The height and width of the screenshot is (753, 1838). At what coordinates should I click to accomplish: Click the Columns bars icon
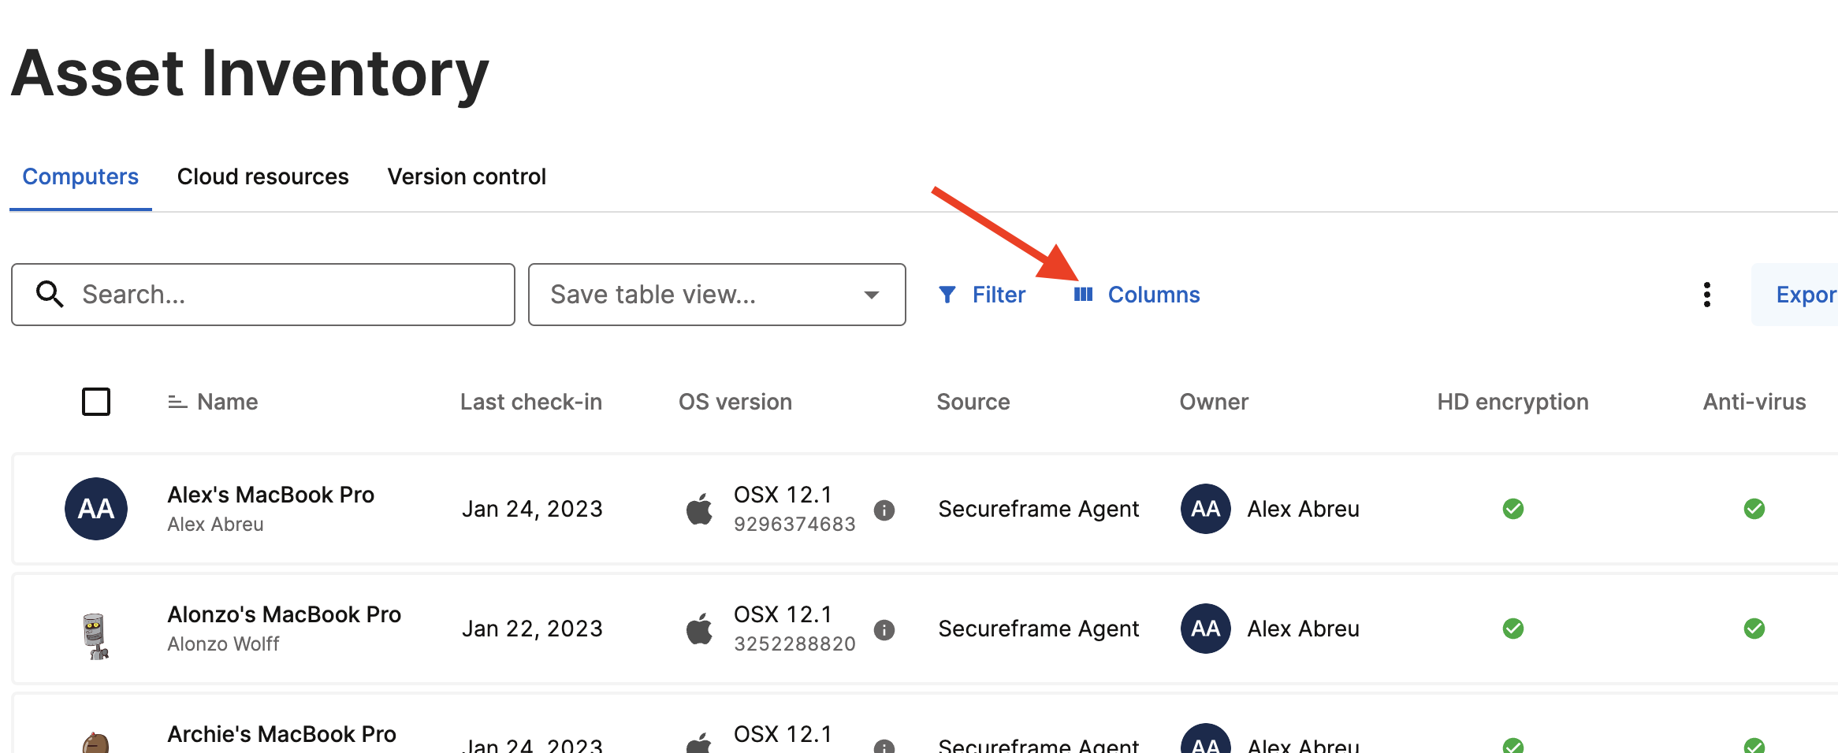tap(1083, 294)
